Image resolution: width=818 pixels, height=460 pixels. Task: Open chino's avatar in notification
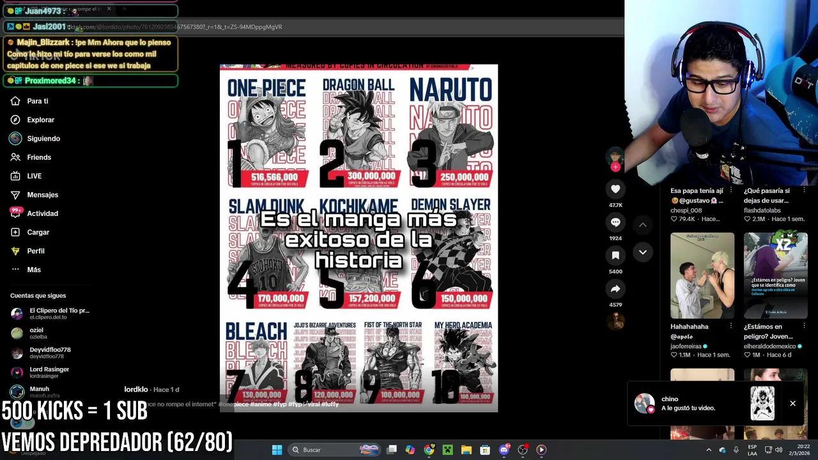644,403
